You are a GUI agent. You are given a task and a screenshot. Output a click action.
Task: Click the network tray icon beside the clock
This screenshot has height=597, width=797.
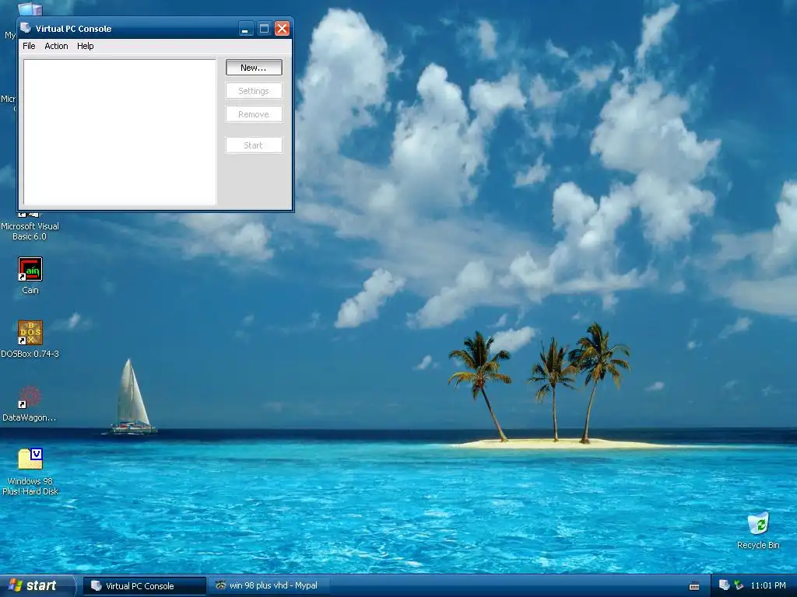(x=739, y=585)
